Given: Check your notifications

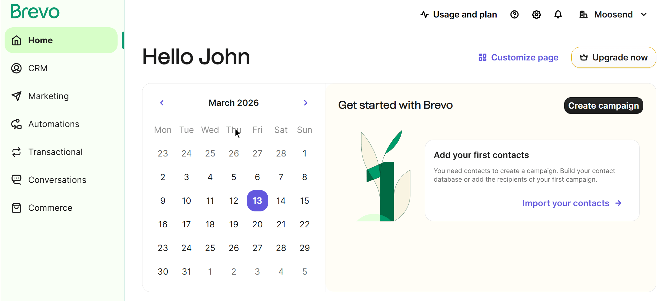Looking at the screenshot, I should [x=558, y=14].
